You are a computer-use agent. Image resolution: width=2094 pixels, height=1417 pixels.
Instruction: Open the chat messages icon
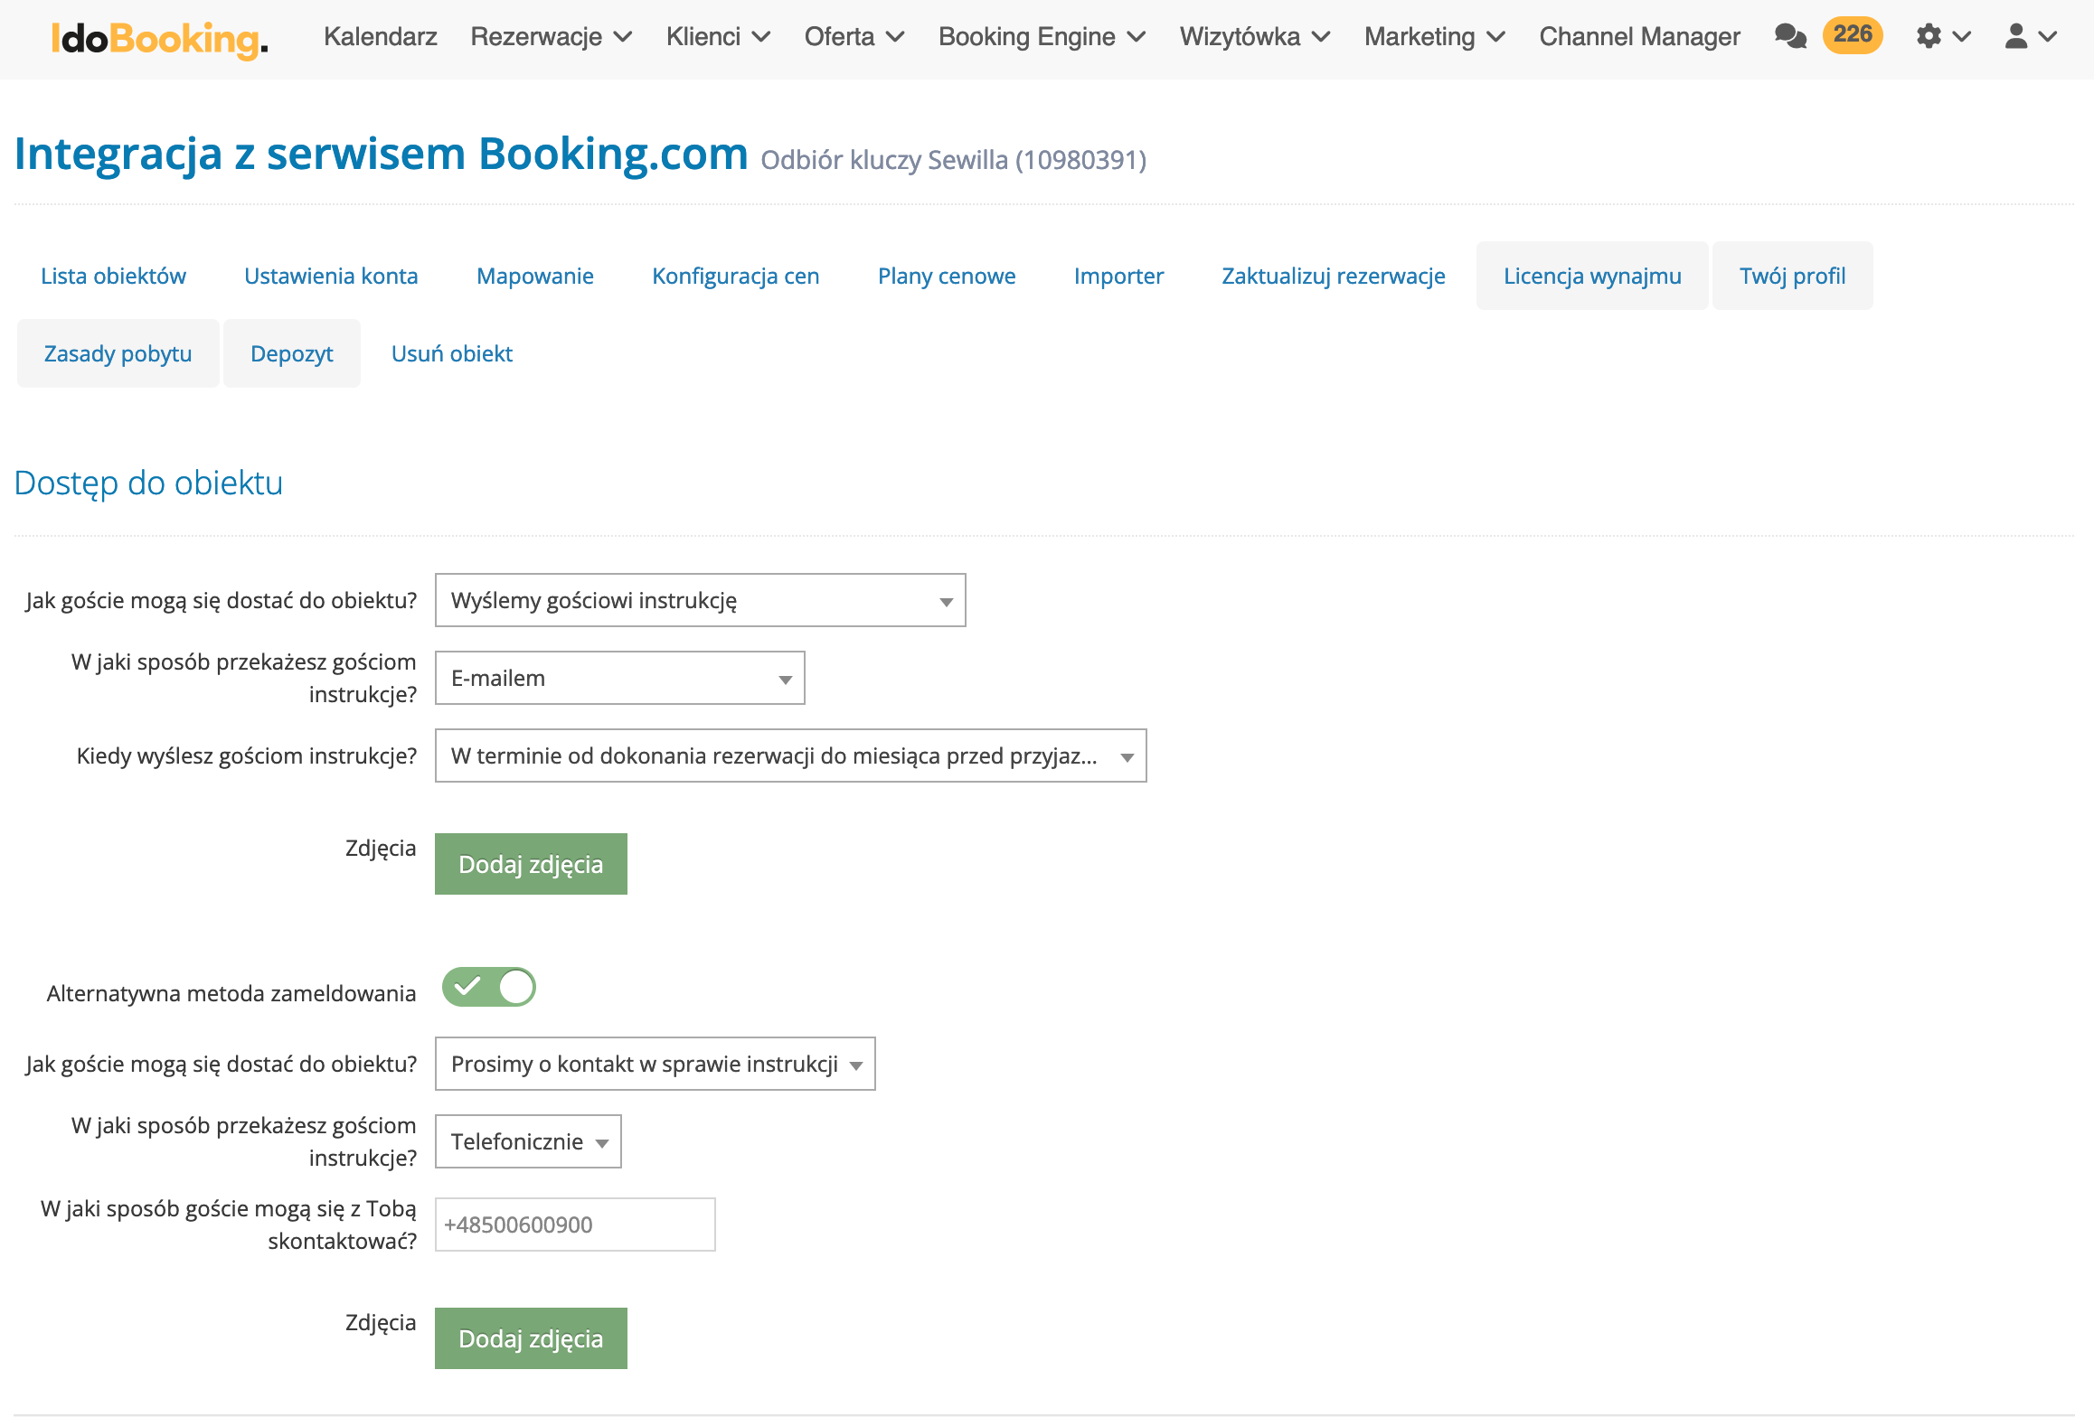tap(1789, 36)
